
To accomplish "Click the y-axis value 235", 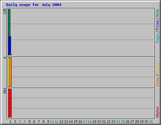I will click(x=5, y=11).
